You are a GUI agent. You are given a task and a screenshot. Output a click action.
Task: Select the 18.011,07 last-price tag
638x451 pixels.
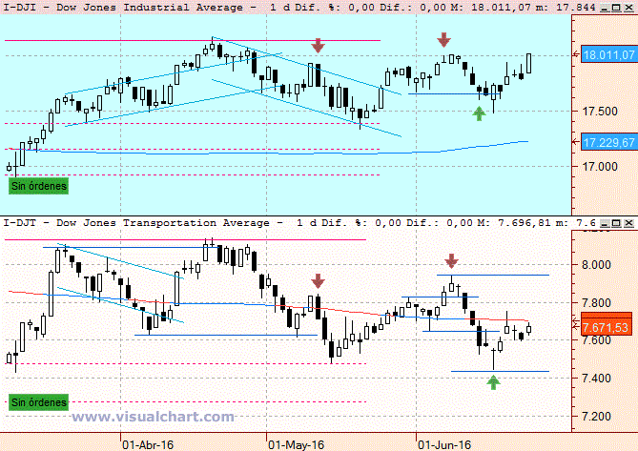(x=608, y=54)
